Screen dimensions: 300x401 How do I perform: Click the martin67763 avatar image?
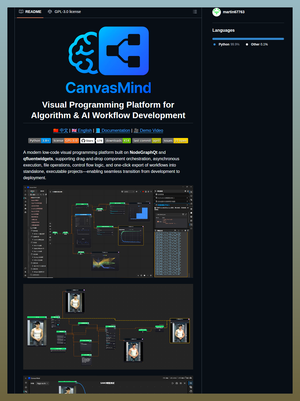point(217,12)
